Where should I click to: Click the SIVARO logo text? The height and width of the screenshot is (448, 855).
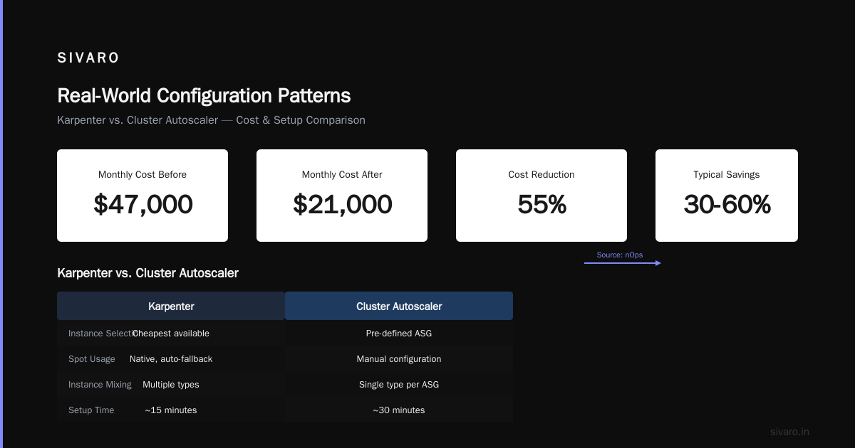point(88,58)
